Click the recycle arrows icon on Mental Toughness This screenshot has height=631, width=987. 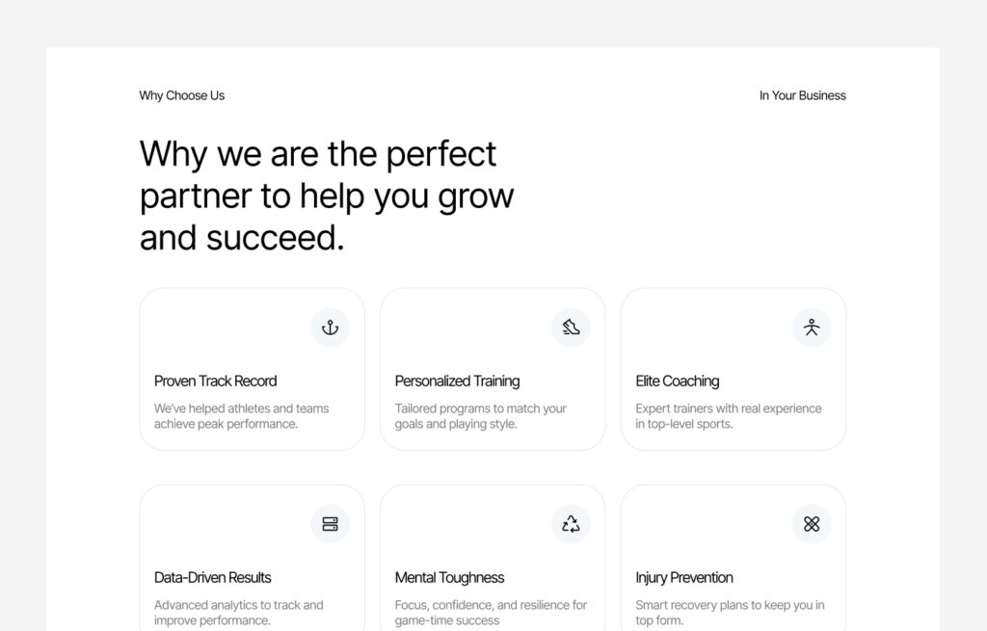[571, 524]
